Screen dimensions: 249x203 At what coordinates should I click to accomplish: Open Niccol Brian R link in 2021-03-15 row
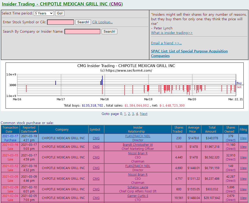click(138, 153)
